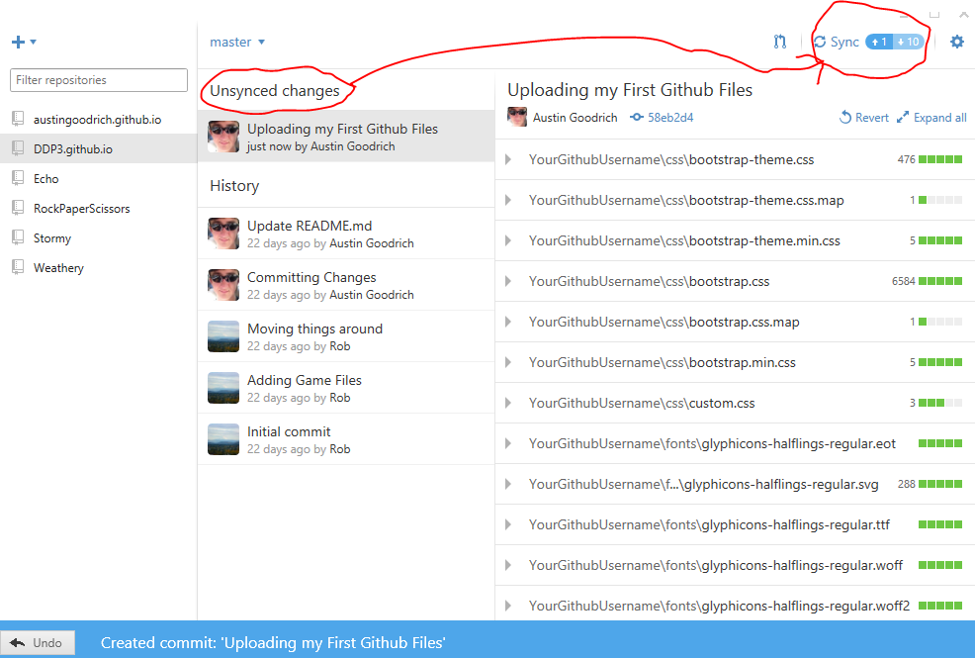The width and height of the screenshot is (975, 658).
Task: Open the master branch dropdown
Action: pyautogui.click(x=237, y=43)
